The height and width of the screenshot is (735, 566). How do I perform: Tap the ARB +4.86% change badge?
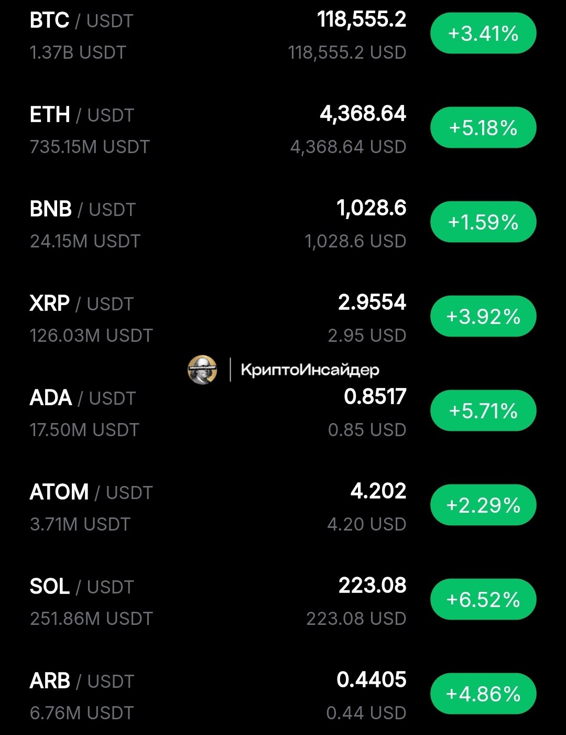tap(483, 694)
